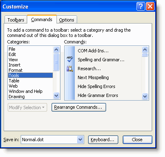
Task: Click the Rearrange Commands button
Action: 79,107
